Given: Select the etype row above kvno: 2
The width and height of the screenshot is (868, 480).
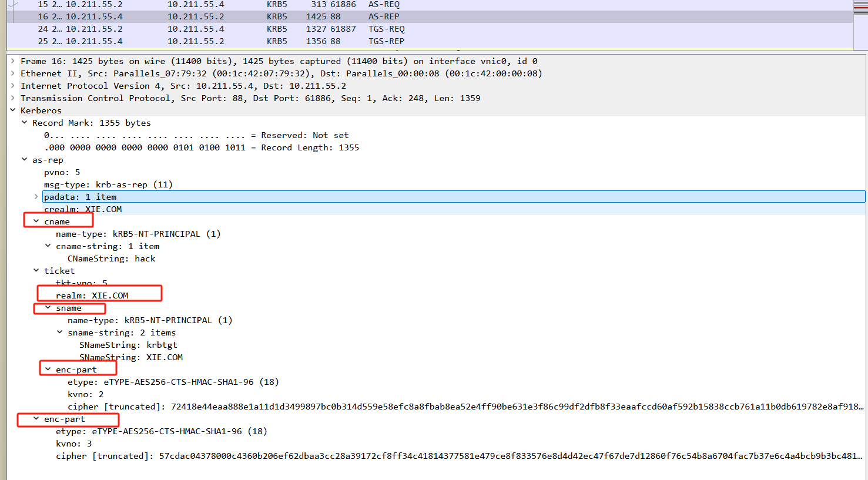Looking at the screenshot, I should pos(173,382).
